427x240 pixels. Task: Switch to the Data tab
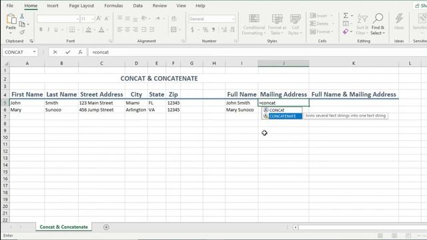click(x=138, y=5)
